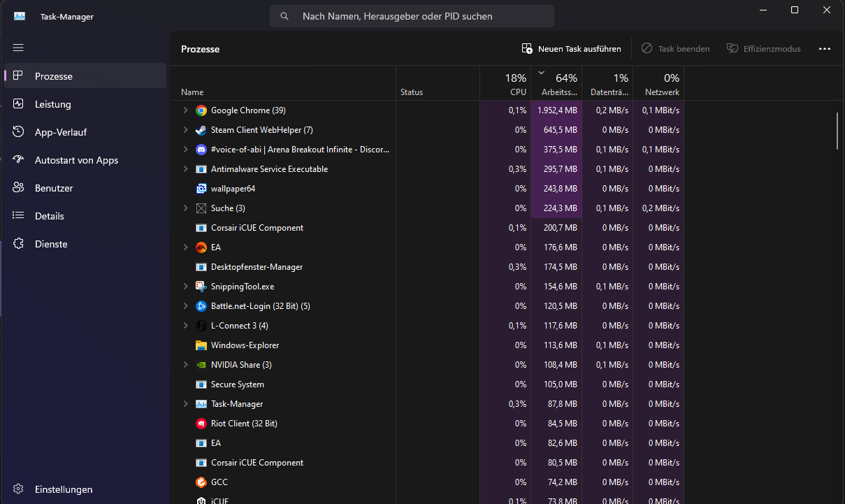Switch to the Leistung page
845x504 pixels.
click(85, 104)
